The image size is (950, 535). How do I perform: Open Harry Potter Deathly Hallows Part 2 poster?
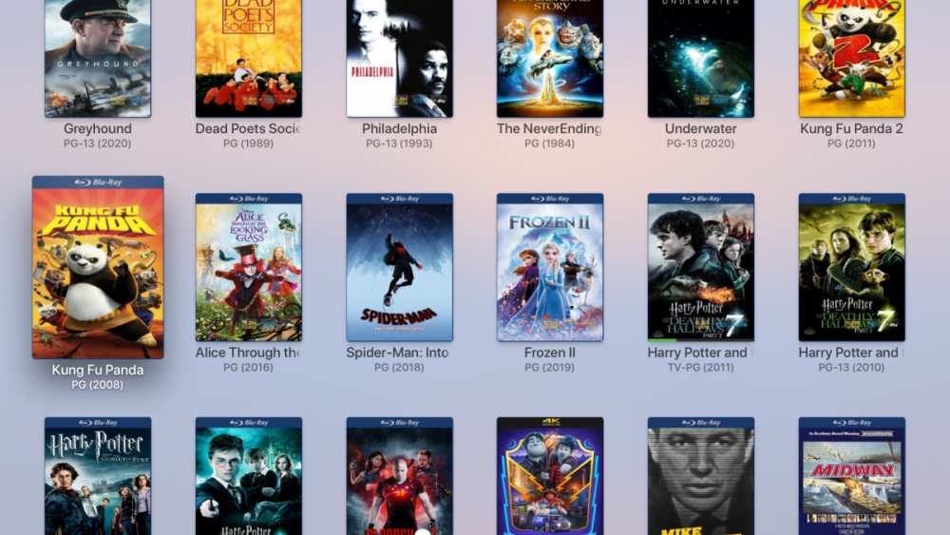[700, 267]
